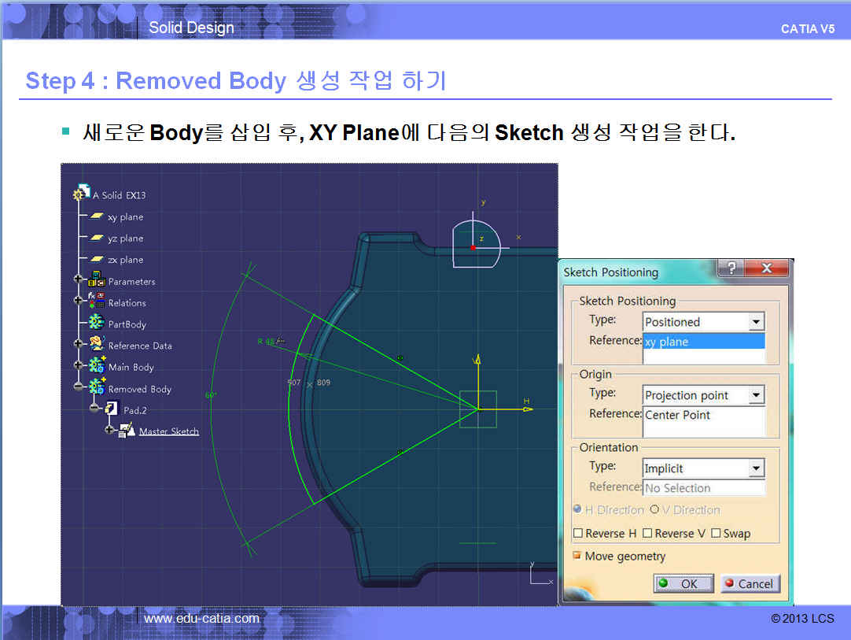
Task: Open the Origin Type dropdown
Action: pos(756,395)
